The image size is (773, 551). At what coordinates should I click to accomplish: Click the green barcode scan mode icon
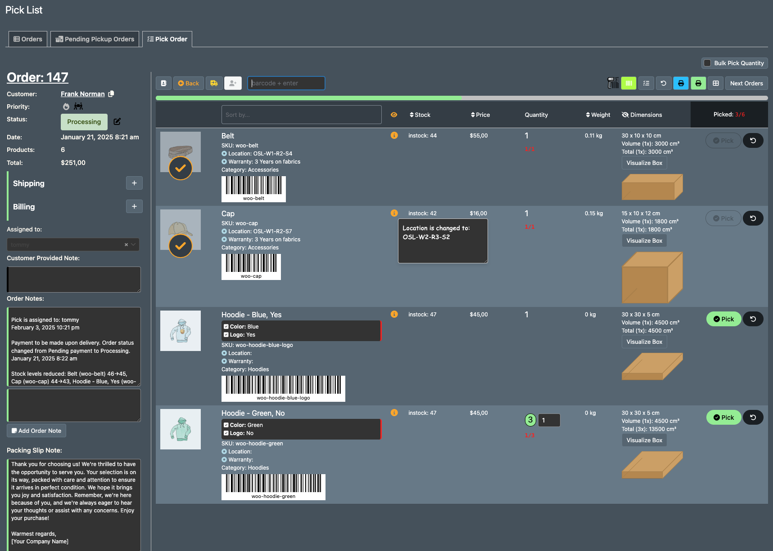click(628, 83)
